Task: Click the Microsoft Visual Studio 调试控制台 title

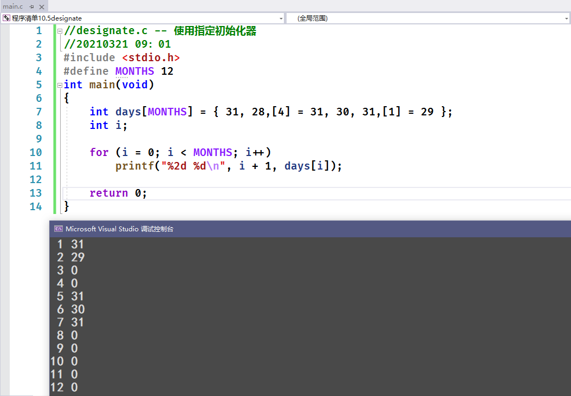Action: (x=119, y=229)
